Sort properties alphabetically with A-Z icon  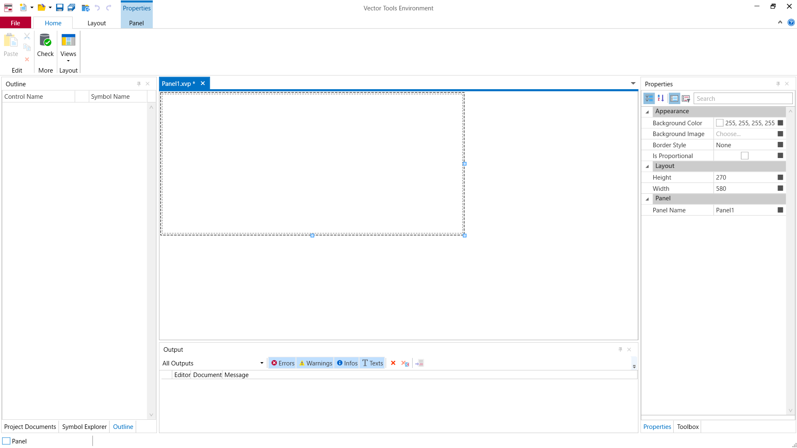(661, 98)
